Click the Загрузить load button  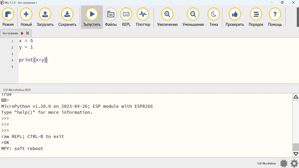click(45, 17)
